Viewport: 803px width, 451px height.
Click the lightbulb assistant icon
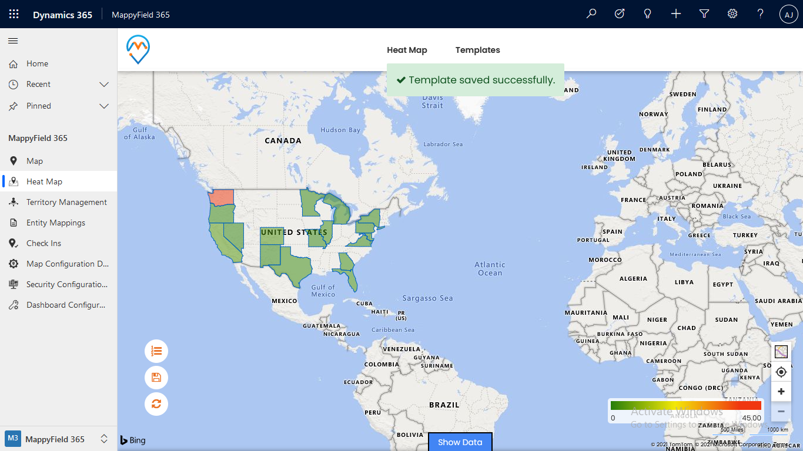648,14
